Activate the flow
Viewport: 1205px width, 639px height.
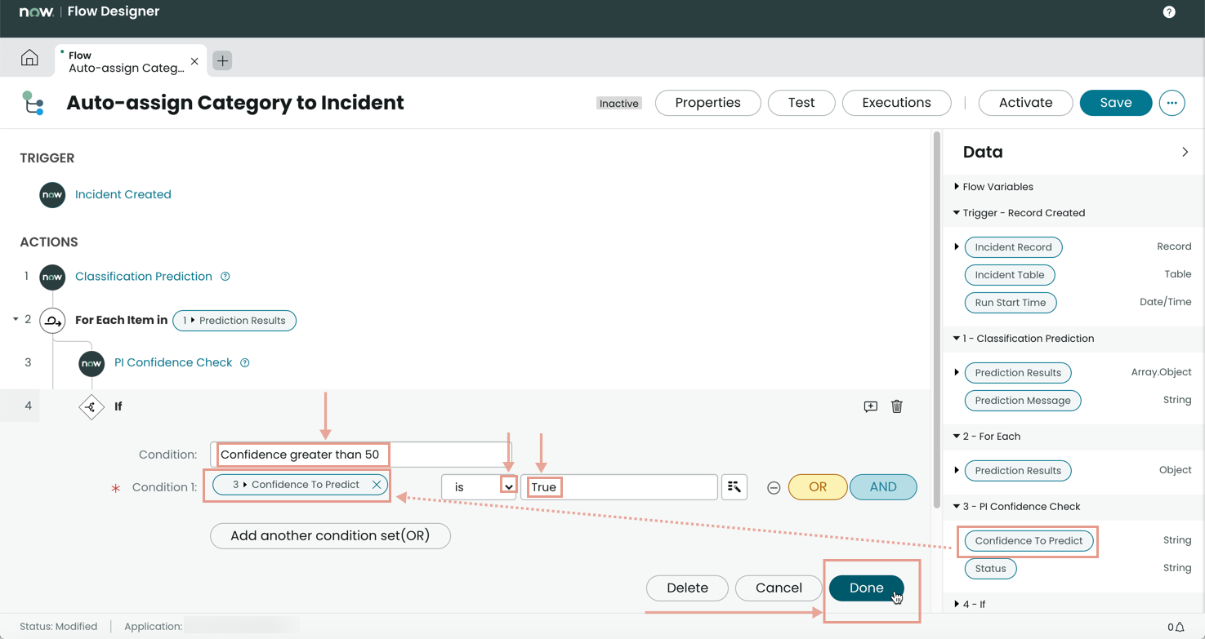(x=1025, y=103)
